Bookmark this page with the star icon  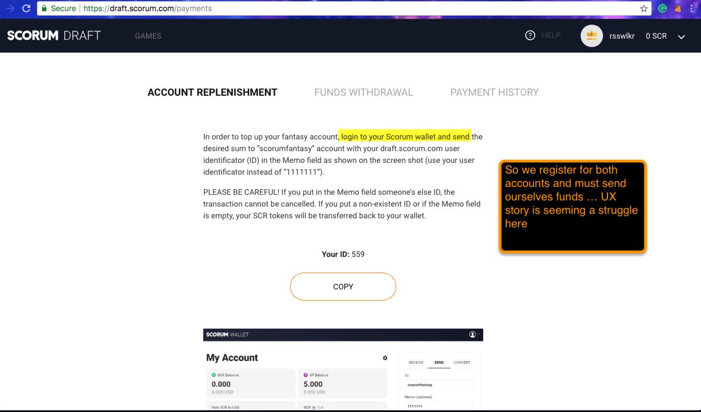tap(644, 8)
